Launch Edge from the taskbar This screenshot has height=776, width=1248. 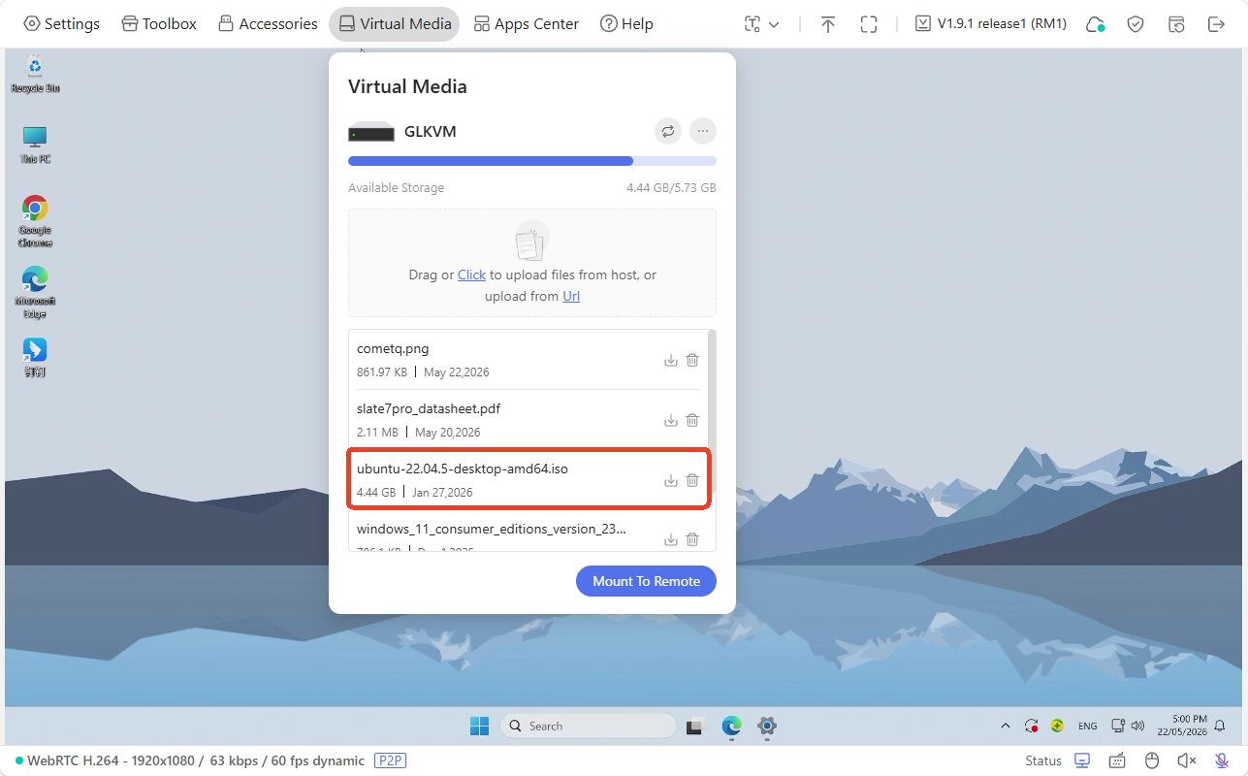click(731, 726)
